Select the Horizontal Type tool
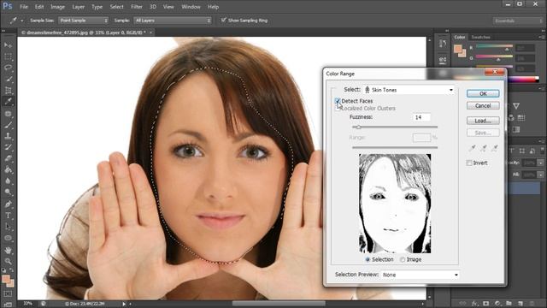 [8, 216]
